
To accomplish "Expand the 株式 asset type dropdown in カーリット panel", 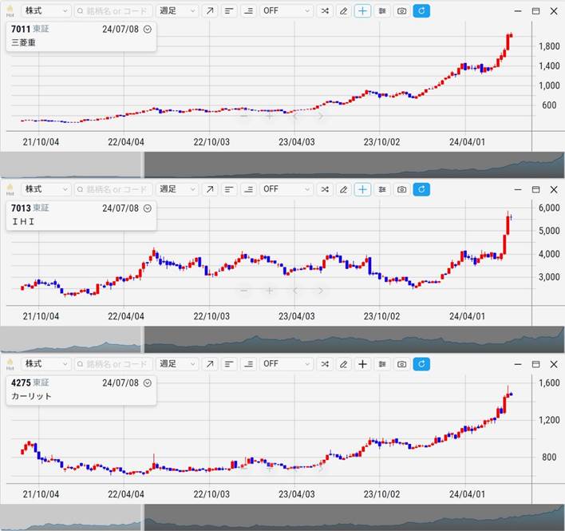I will [x=45, y=364].
